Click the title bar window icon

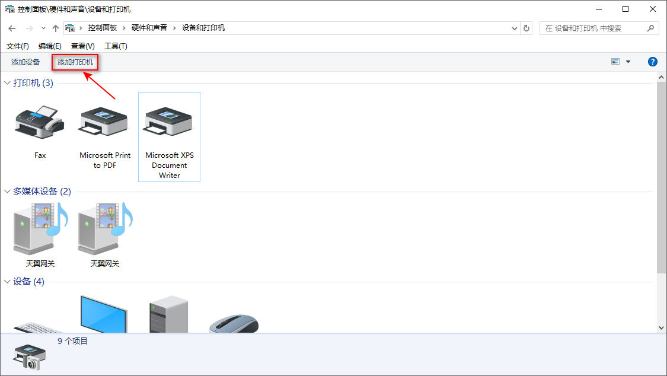pyautogui.click(x=9, y=9)
